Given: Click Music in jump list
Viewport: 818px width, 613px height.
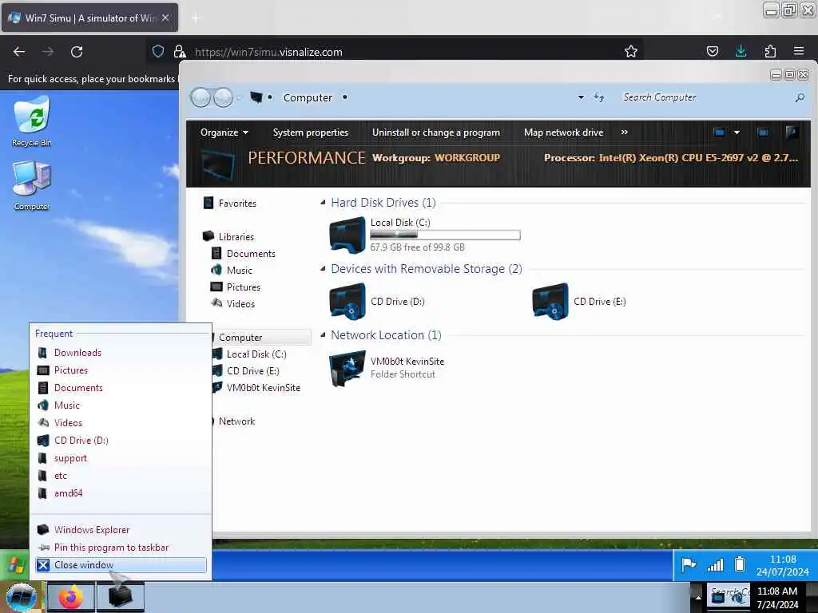Looking at the screenshot, I should pyautogui.click(x=67, y=405).
